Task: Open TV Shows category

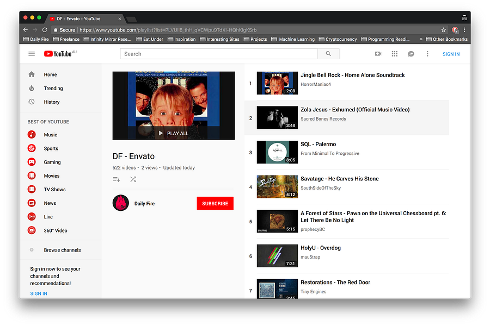Action: coord(54,190)
